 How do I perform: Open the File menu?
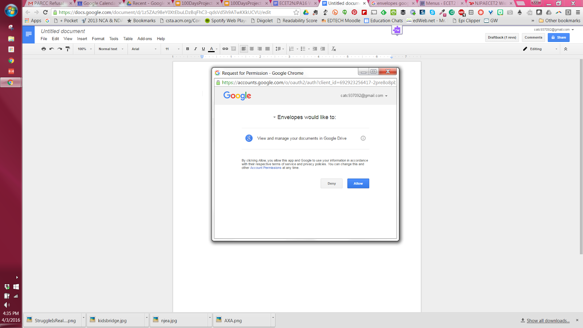(x=44, y=39)
